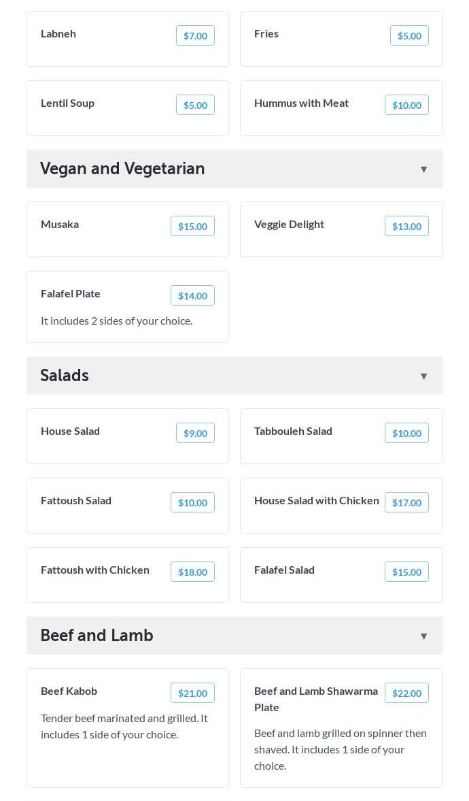Collapse the Vegan and Vegetarian section arrow
Screen dimensions: 469x801
[x=423, y=169]
